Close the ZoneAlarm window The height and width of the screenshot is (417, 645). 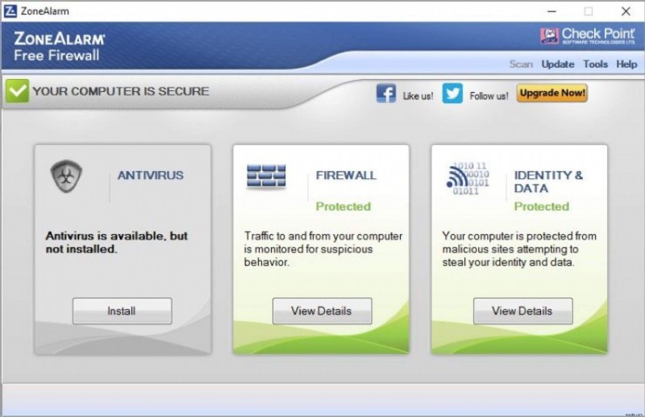coord(626,11)
